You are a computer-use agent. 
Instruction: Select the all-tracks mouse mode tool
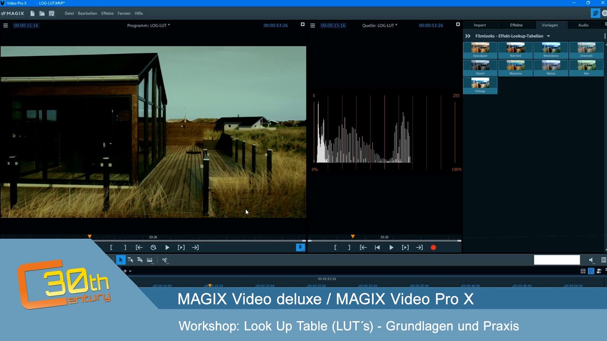(x=140, y=260)
